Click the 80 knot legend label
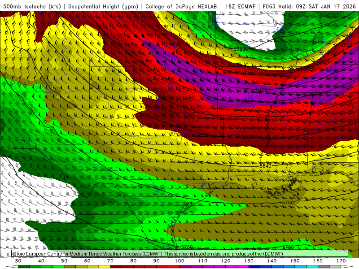 133,261
